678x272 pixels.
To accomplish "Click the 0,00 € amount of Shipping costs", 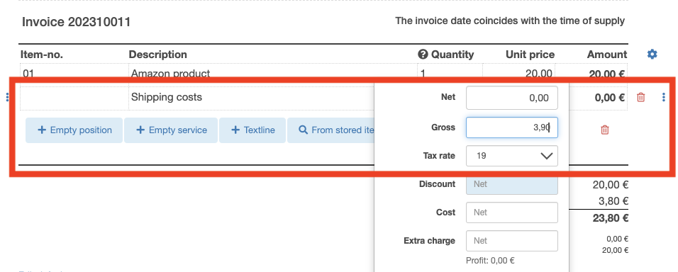I will point(610,98).
